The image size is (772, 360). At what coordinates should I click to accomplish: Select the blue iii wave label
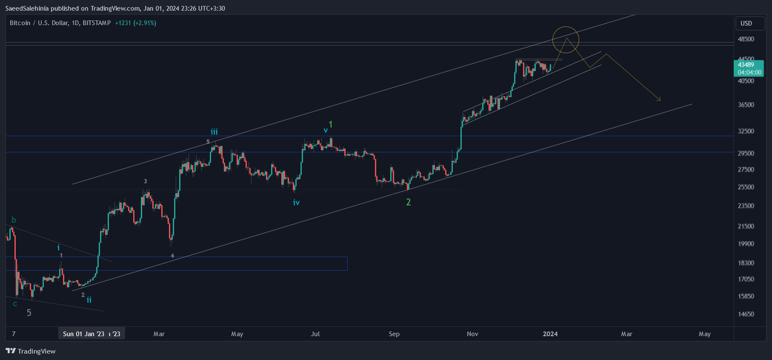click(x=214, y=132)
